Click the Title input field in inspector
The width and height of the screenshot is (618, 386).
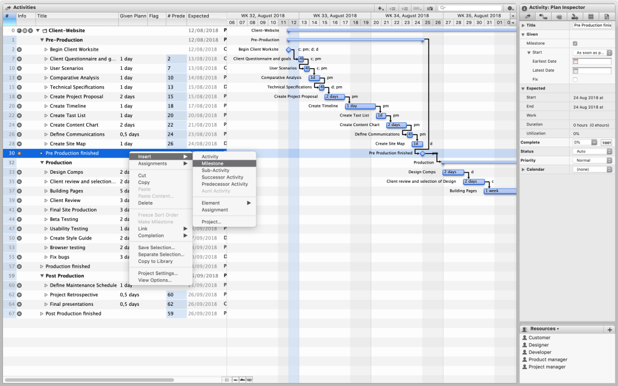tap(592, 25)
